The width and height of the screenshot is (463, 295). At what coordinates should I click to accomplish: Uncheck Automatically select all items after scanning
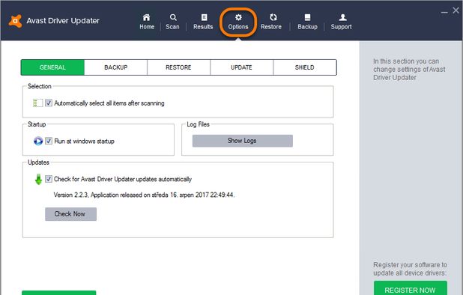[49, 103]
